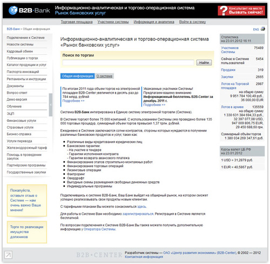Click the зарегистрироваться registration link
Screen dimensions: 270x264
coord(138,214)
